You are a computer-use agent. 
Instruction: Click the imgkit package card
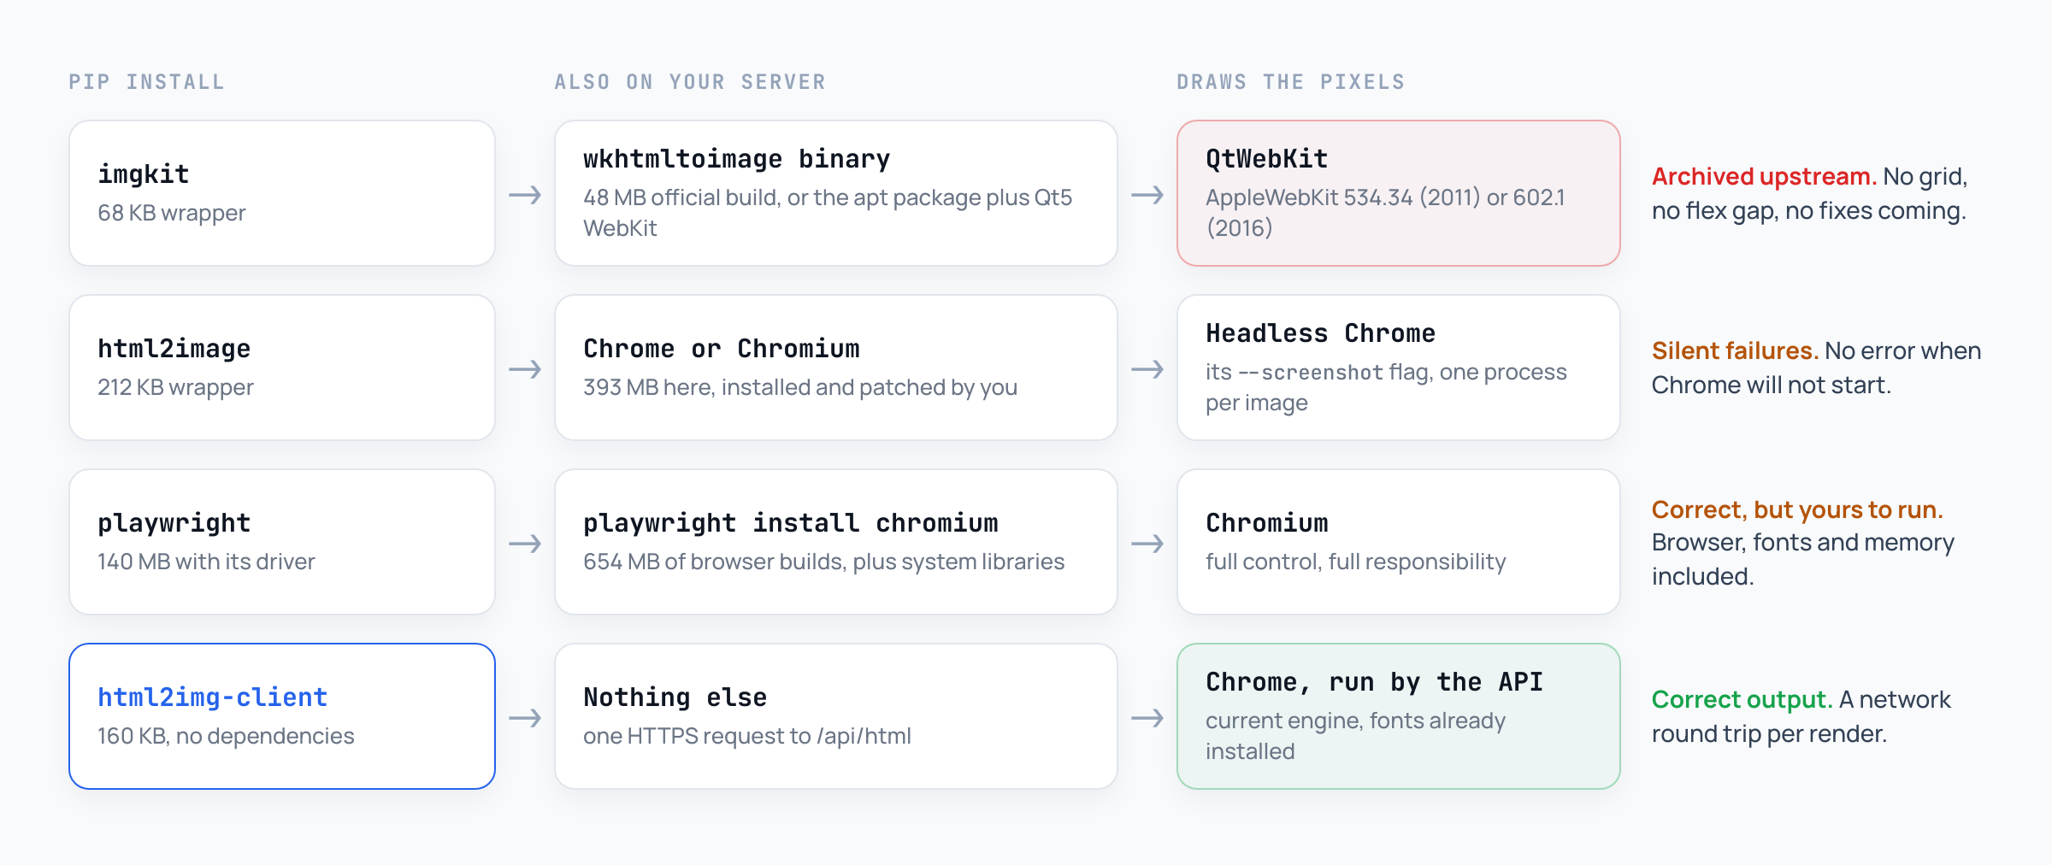pyautogui.click(x=282, y=193)
